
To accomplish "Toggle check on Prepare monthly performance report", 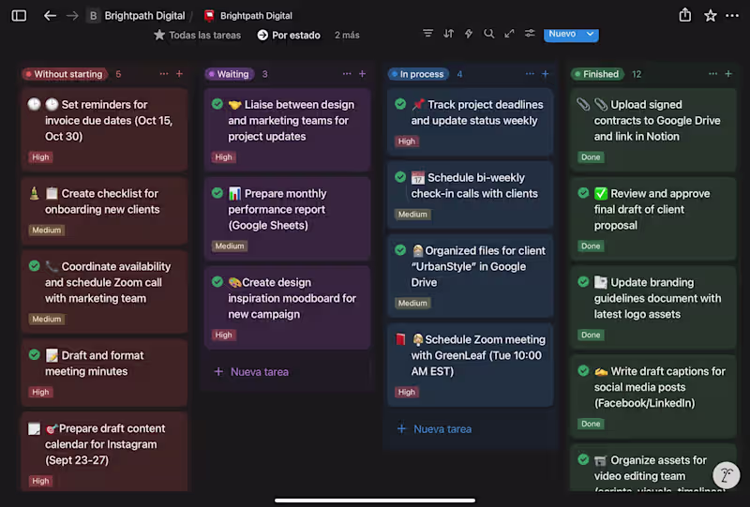I will pyautogui.click(x=217, y=193).
